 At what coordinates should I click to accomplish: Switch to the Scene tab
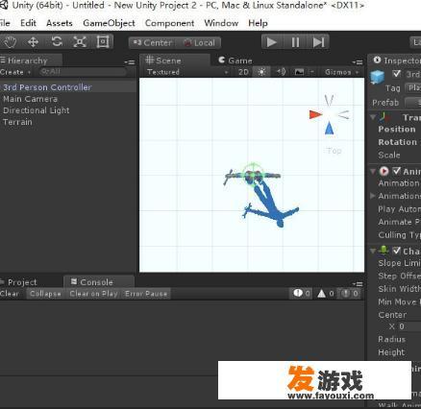(175, 60)
